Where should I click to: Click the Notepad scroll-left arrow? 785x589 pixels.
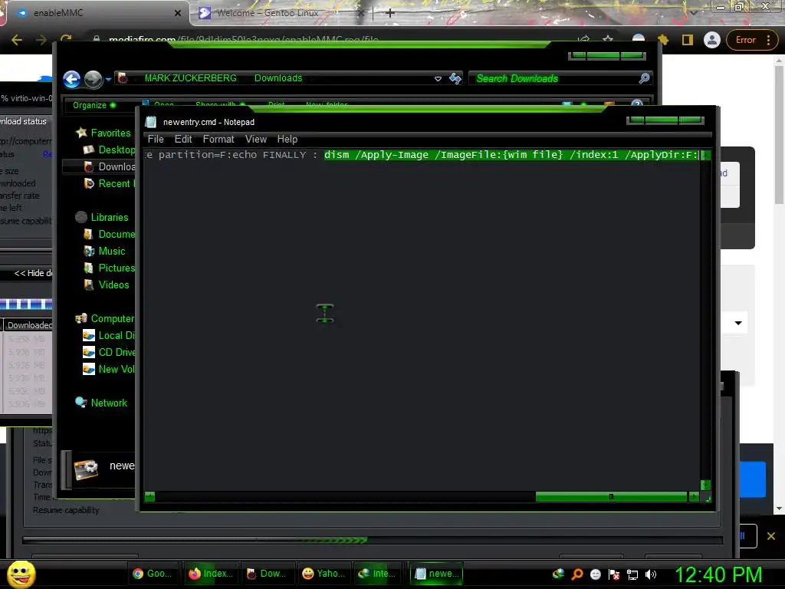tap(149, 497)
